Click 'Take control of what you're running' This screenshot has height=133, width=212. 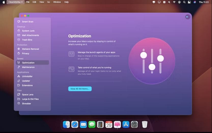tap(94, 68)
